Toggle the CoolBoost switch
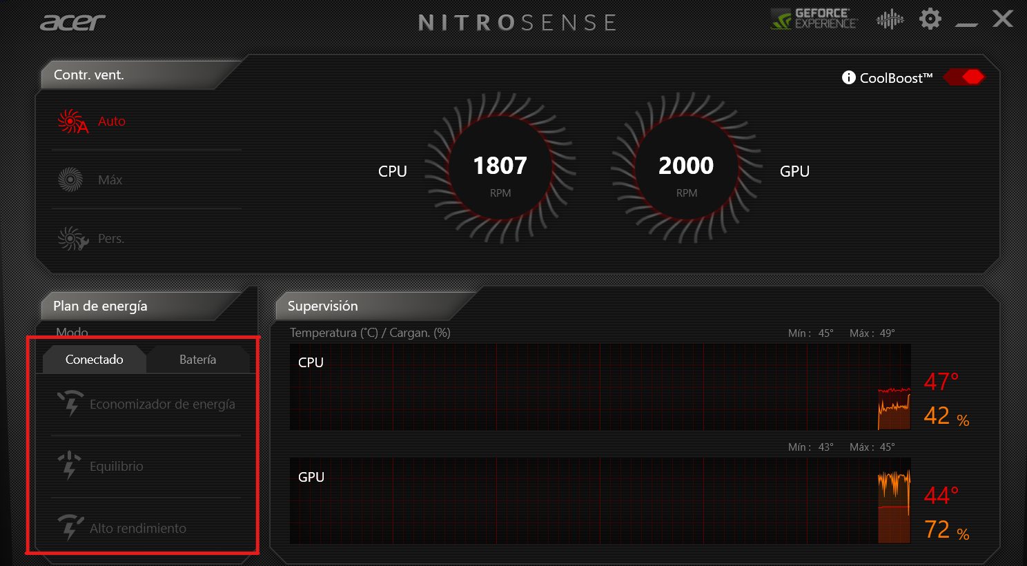 click(965, 77)
